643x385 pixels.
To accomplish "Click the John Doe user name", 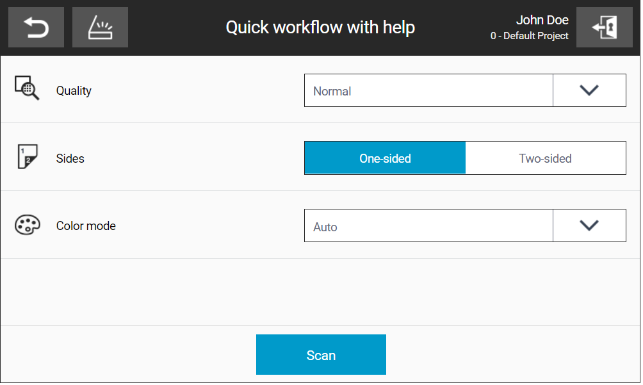I will click(542, 20).
